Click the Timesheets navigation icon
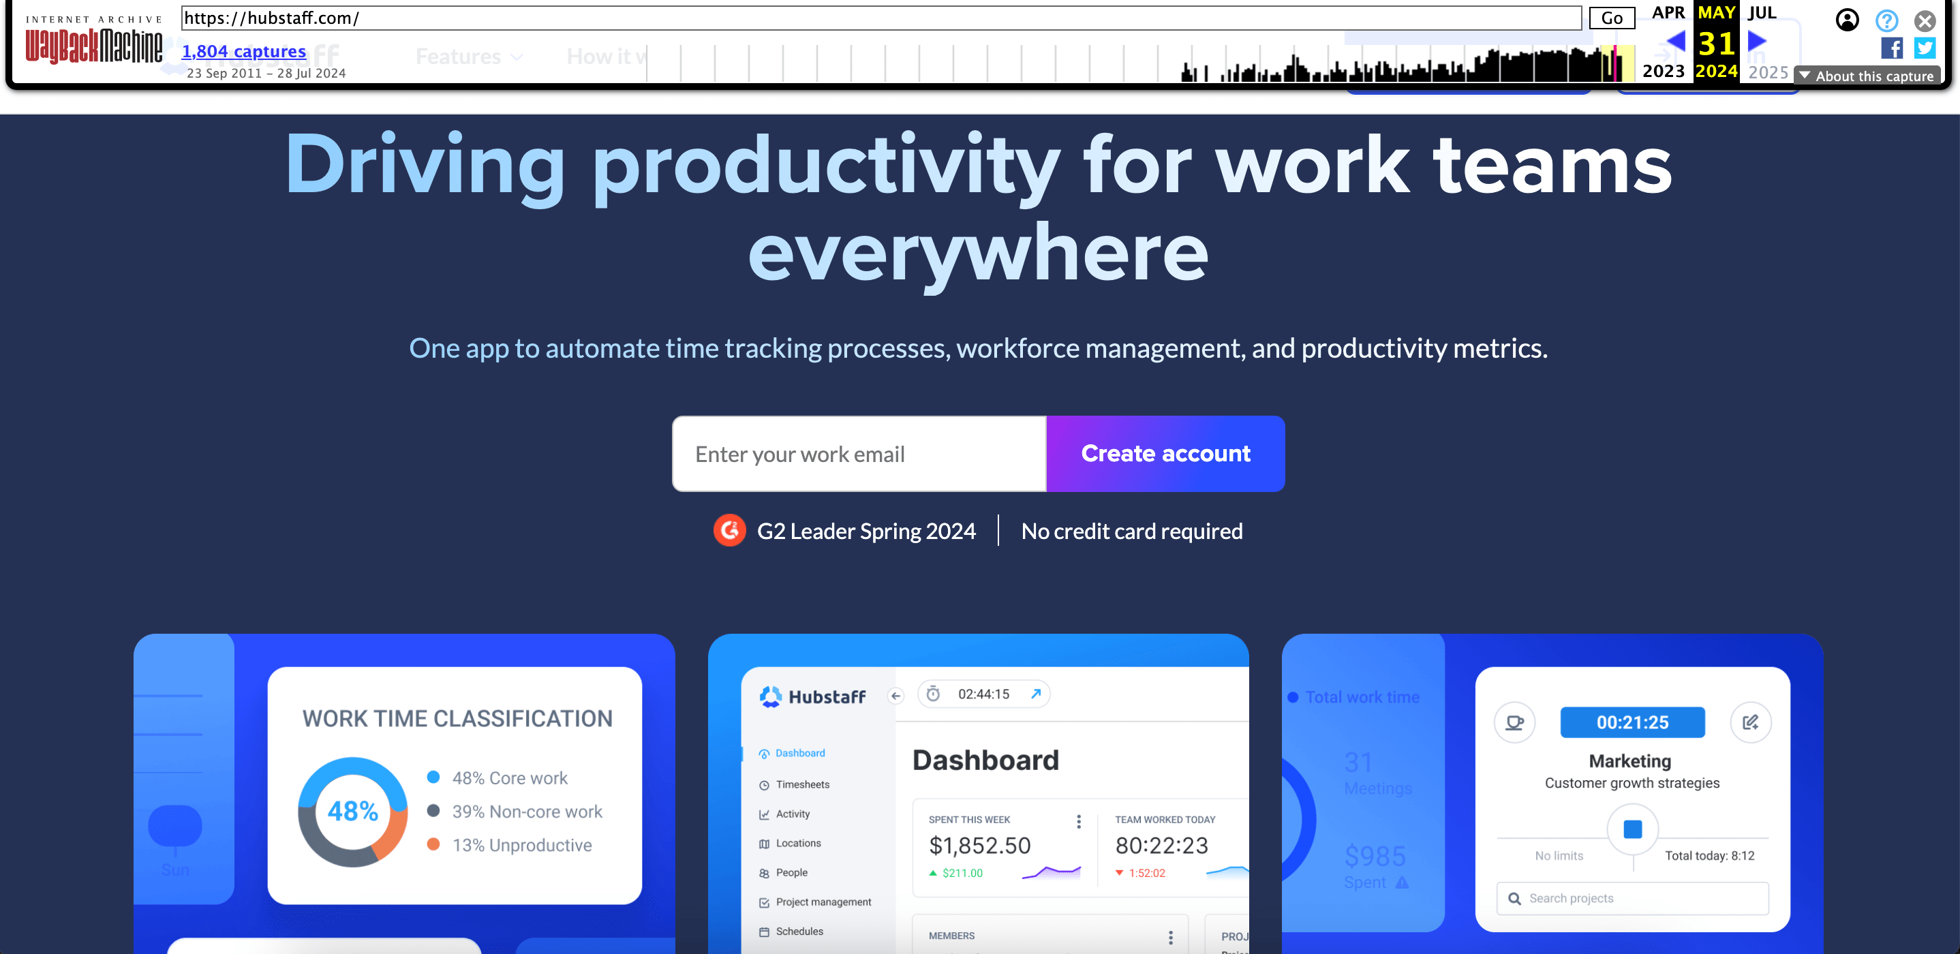Image resolution: width=1960 pixels, height=954 pixels. click(765, 784)
